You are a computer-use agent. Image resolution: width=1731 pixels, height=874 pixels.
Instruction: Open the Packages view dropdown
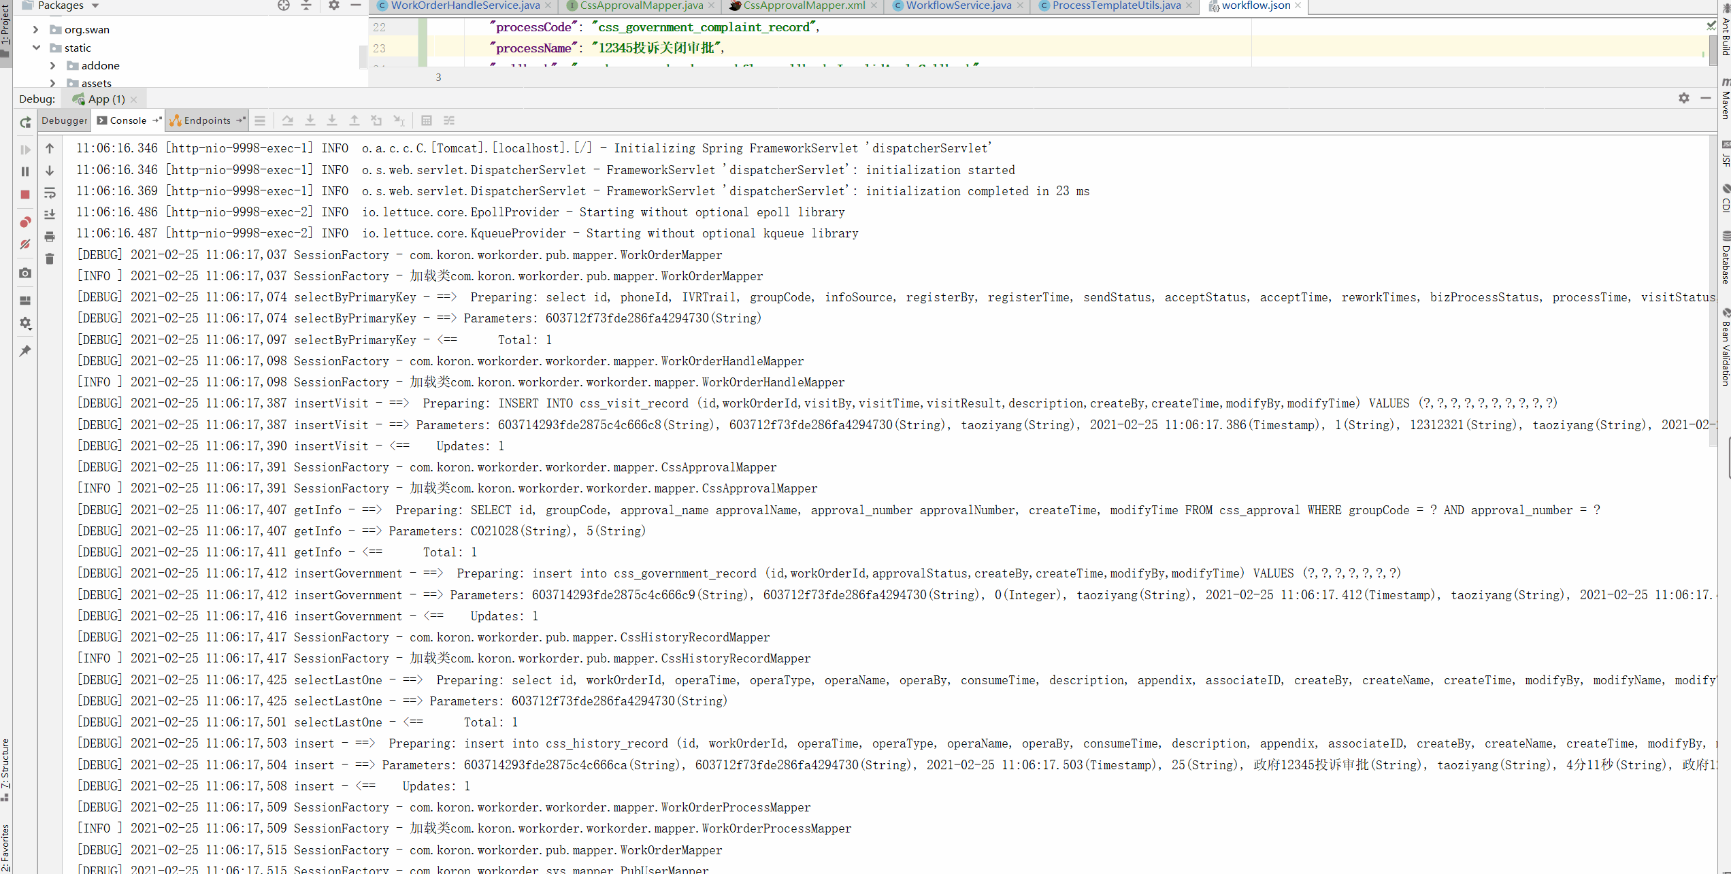coord(95,5)
